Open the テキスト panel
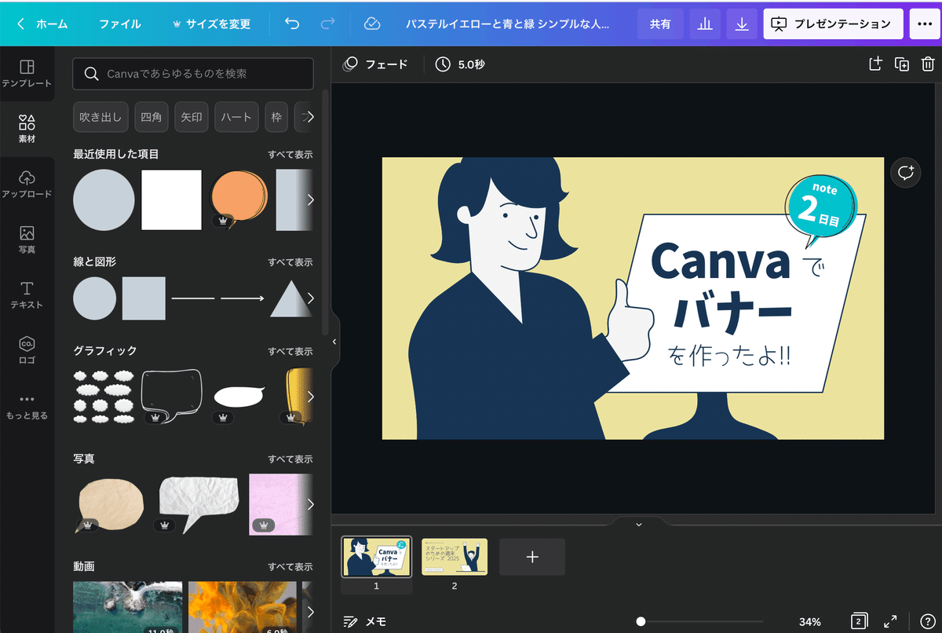The height and width of the screenshot is (633, 942). pos(27,295)
